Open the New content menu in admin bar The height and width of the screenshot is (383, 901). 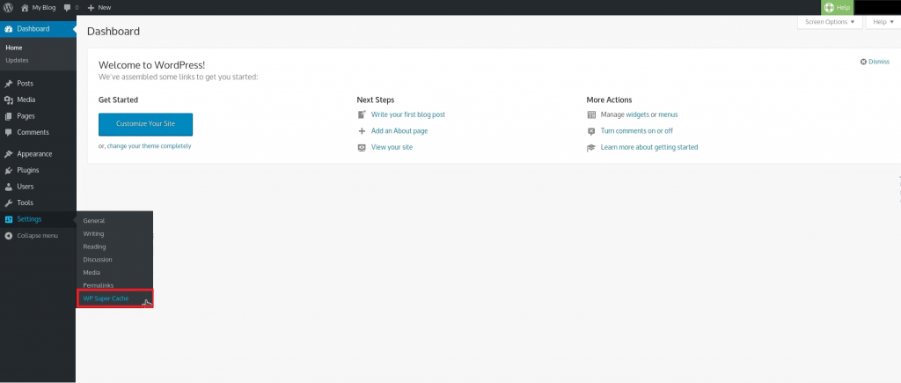click(99, 7)
